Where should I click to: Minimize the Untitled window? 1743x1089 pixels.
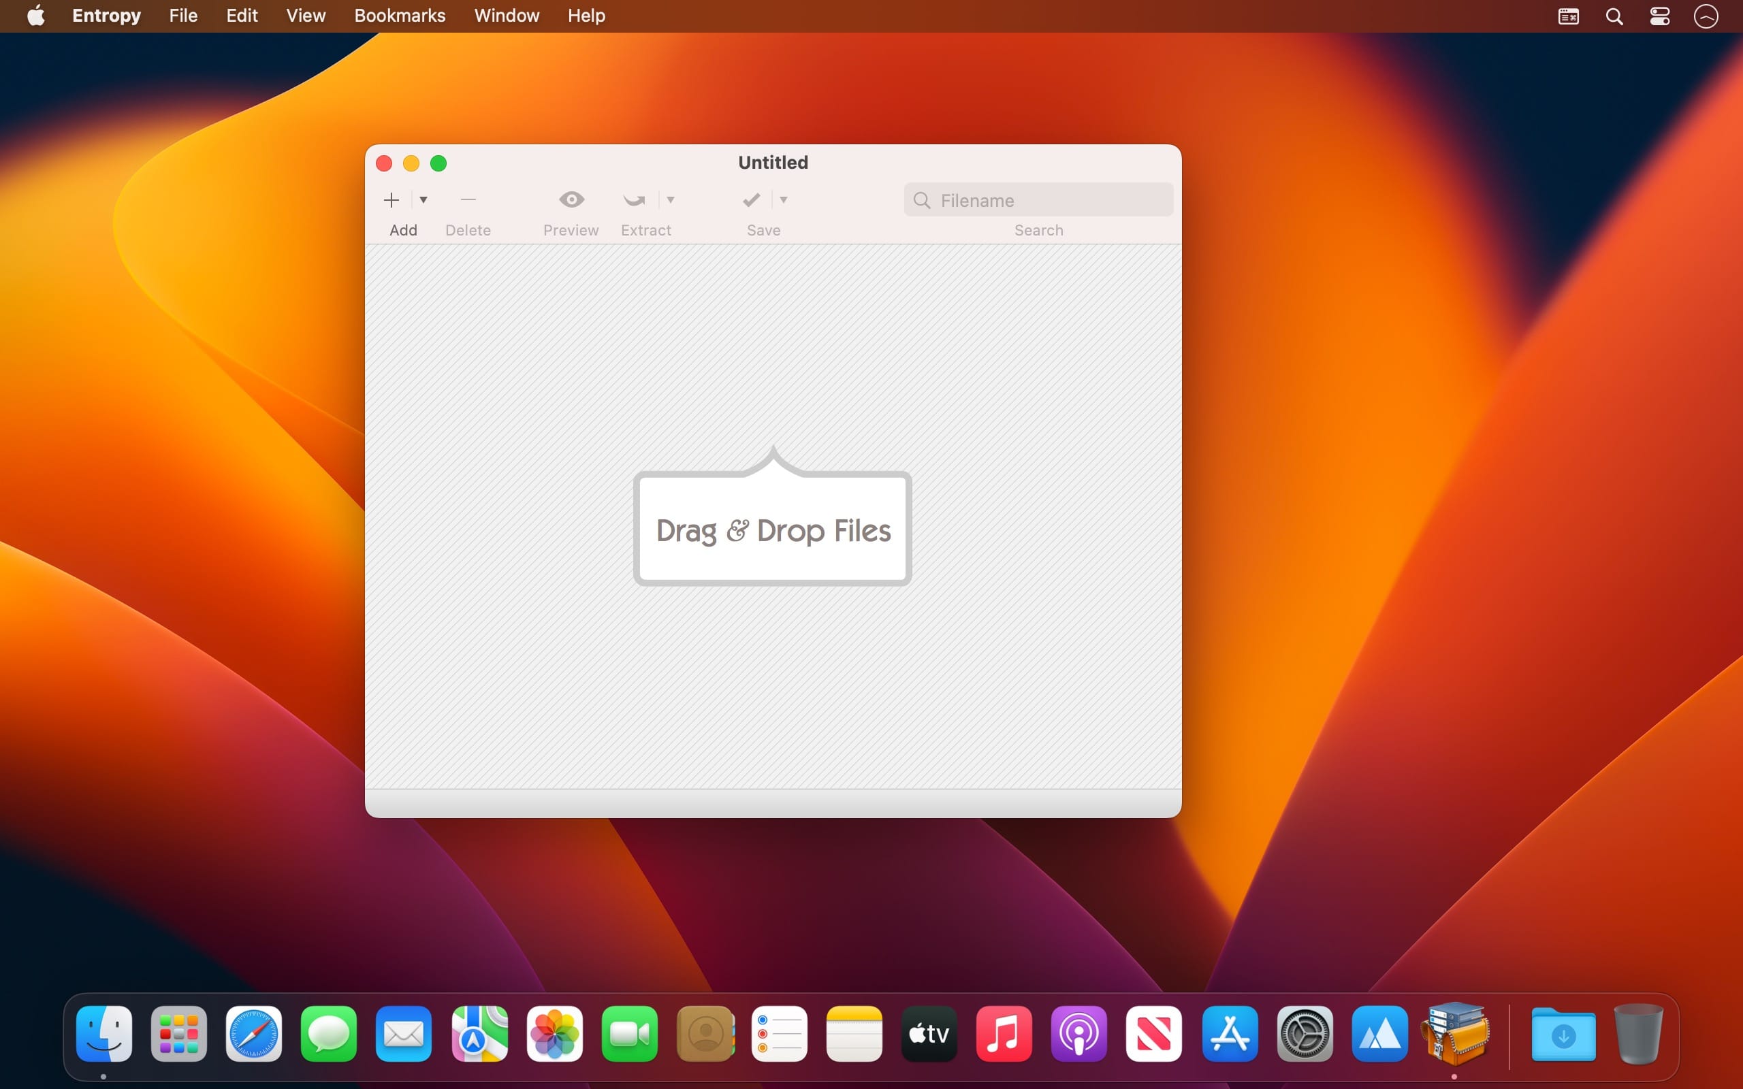(x=411, y=163)
